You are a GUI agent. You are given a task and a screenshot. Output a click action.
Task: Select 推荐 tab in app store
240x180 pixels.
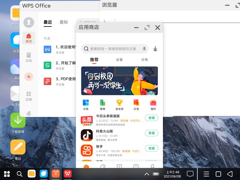pyautogui.click(x=94, y=60)
